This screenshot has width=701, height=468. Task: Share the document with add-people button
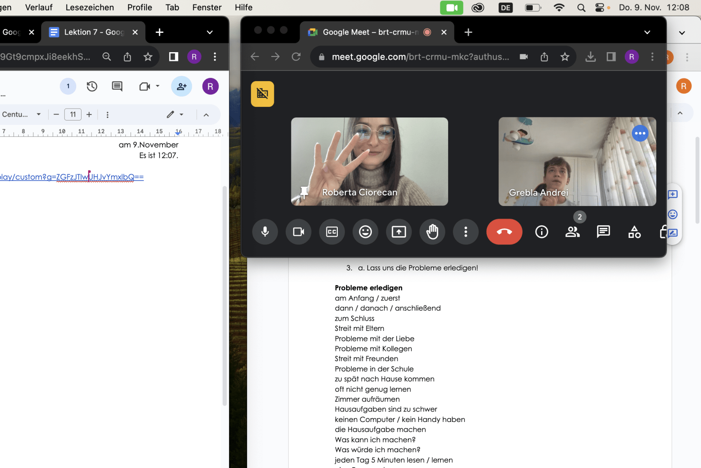tap(181, 86)
